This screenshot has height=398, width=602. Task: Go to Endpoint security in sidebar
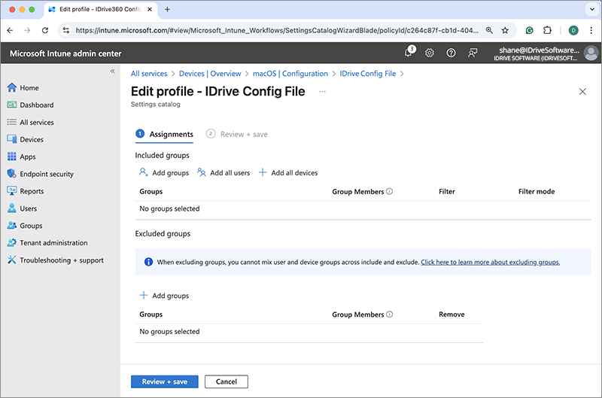coord(47,174)
